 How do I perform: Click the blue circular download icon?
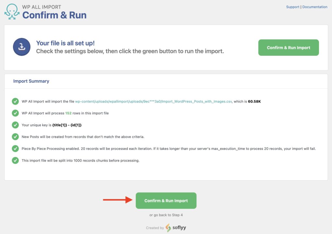coord(21,47)
